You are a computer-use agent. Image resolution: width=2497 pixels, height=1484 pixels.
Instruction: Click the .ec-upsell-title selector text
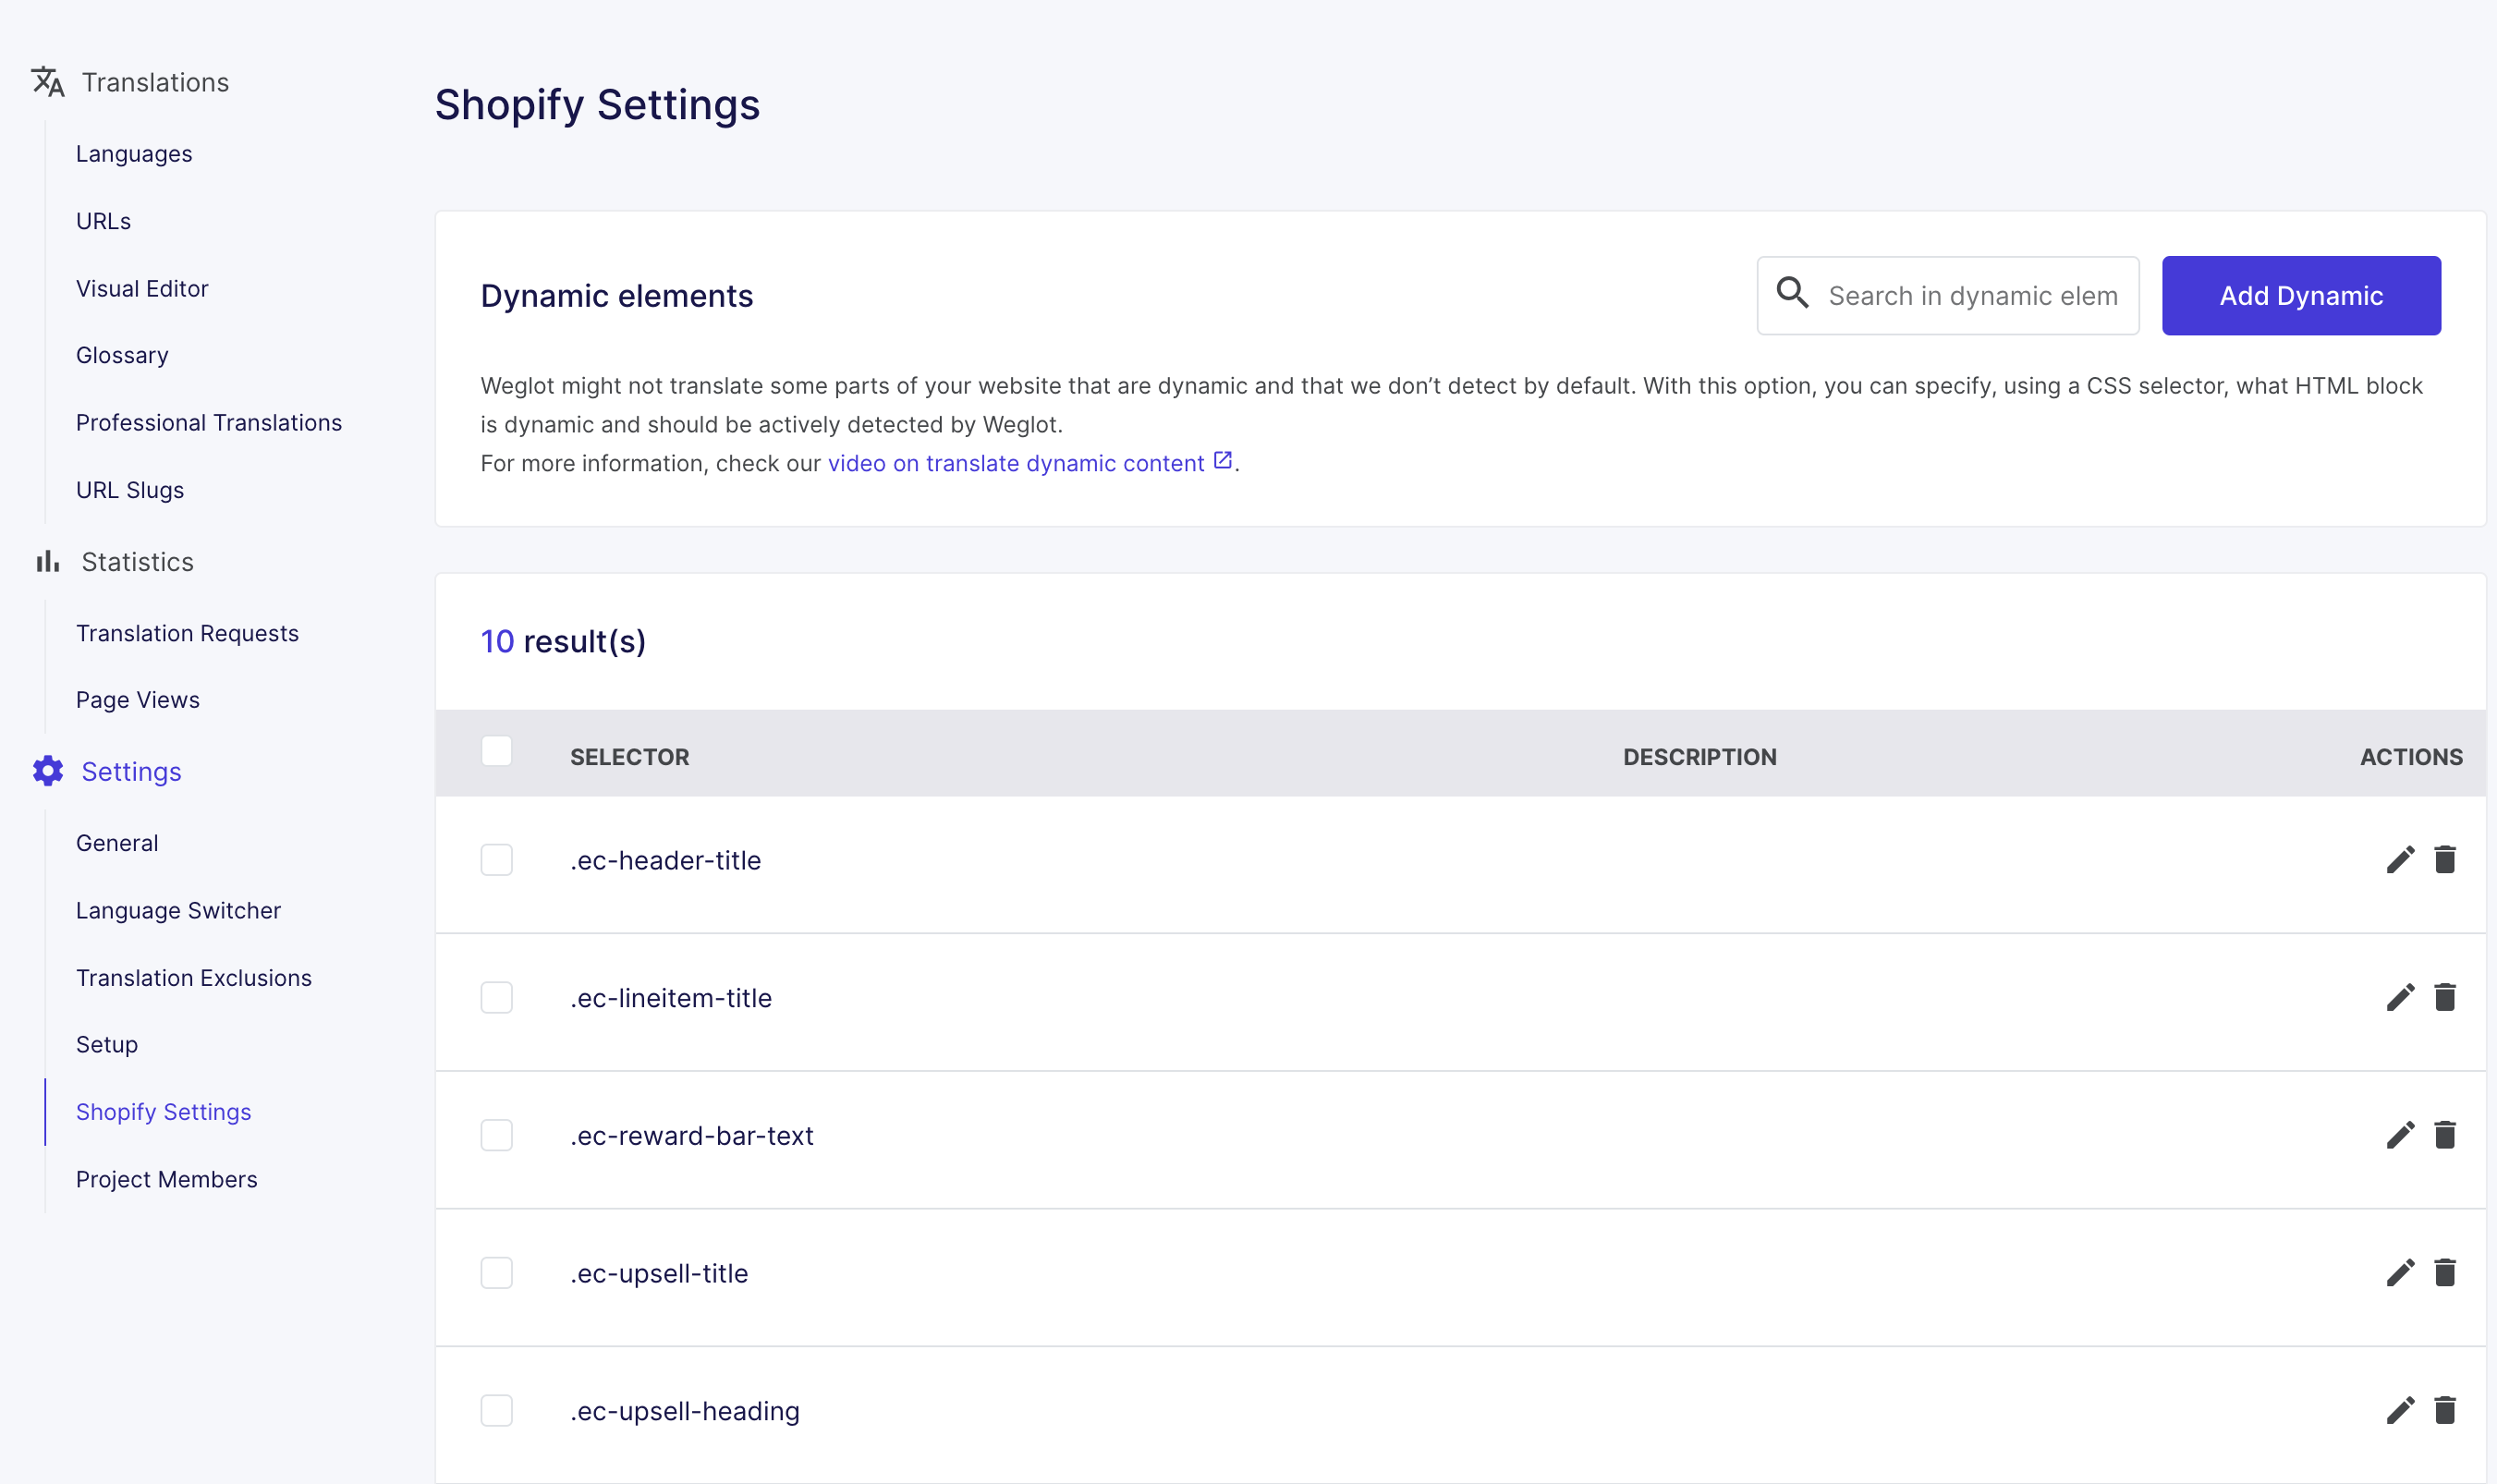click(x=659, y=1273)
